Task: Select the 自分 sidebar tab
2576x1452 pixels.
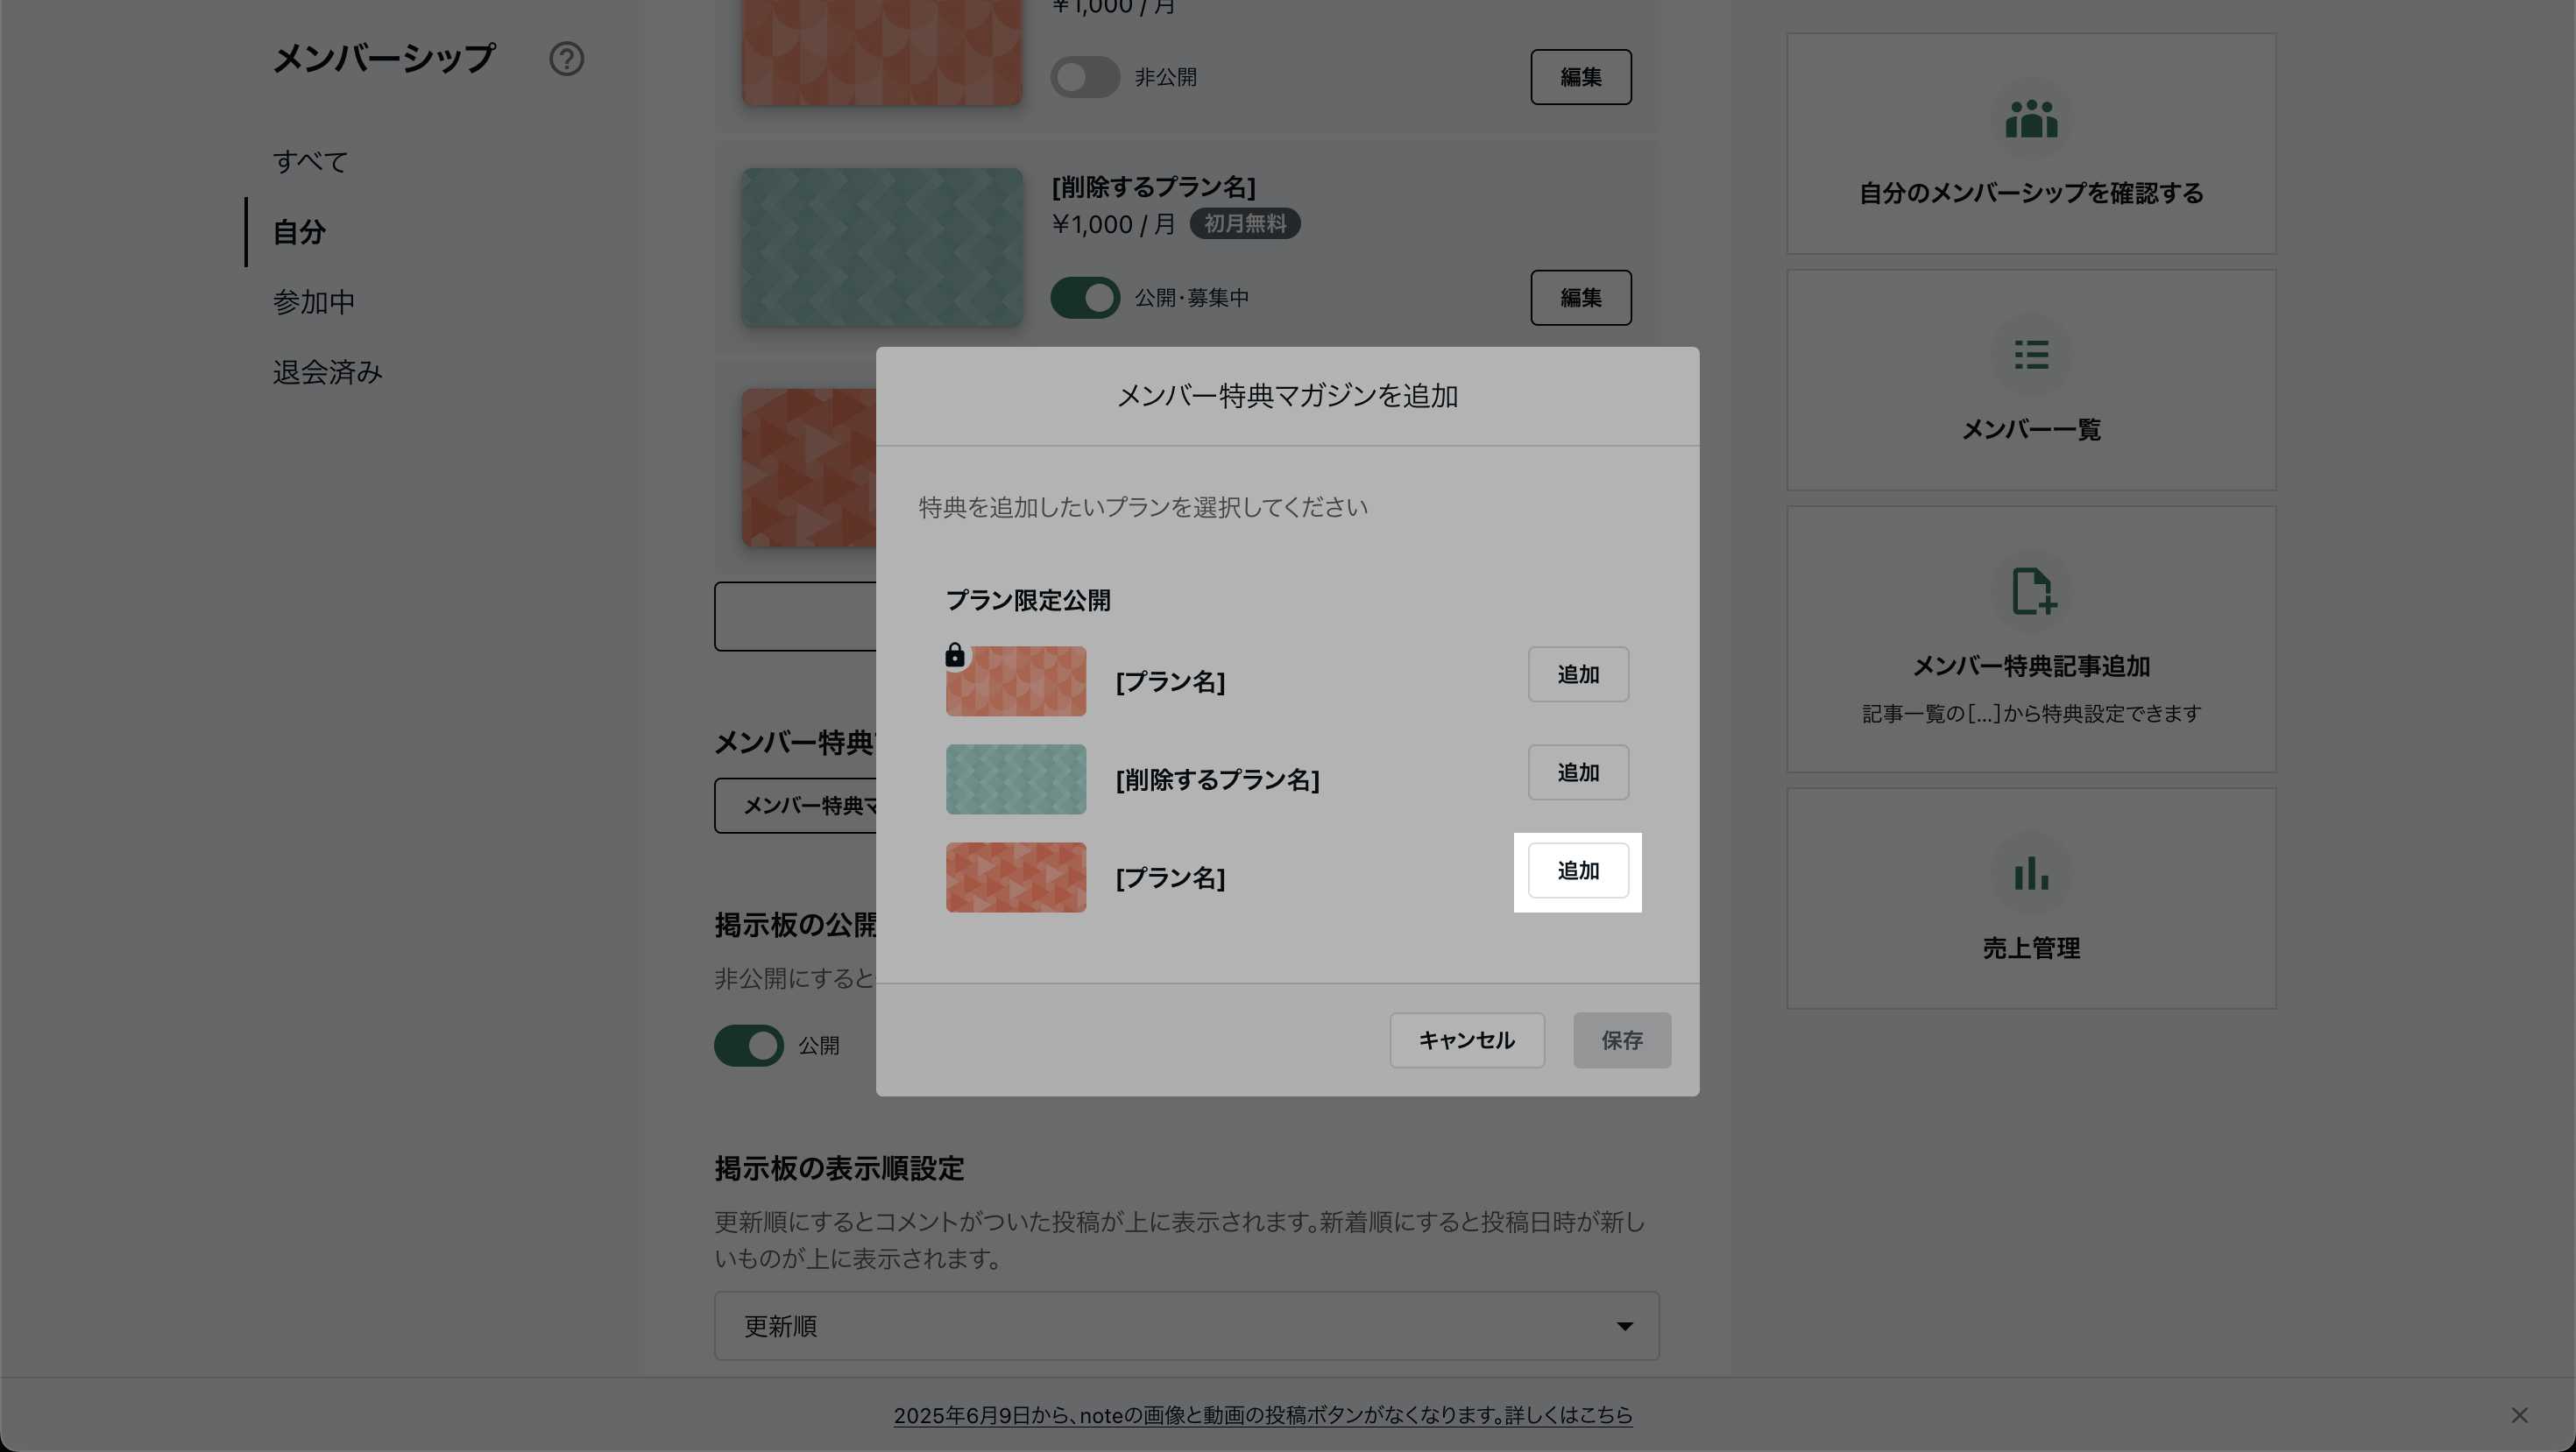Action: [299, 232]
